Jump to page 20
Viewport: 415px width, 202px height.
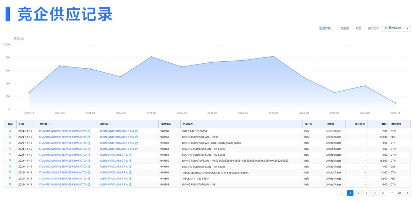click(x=399, y=193)
